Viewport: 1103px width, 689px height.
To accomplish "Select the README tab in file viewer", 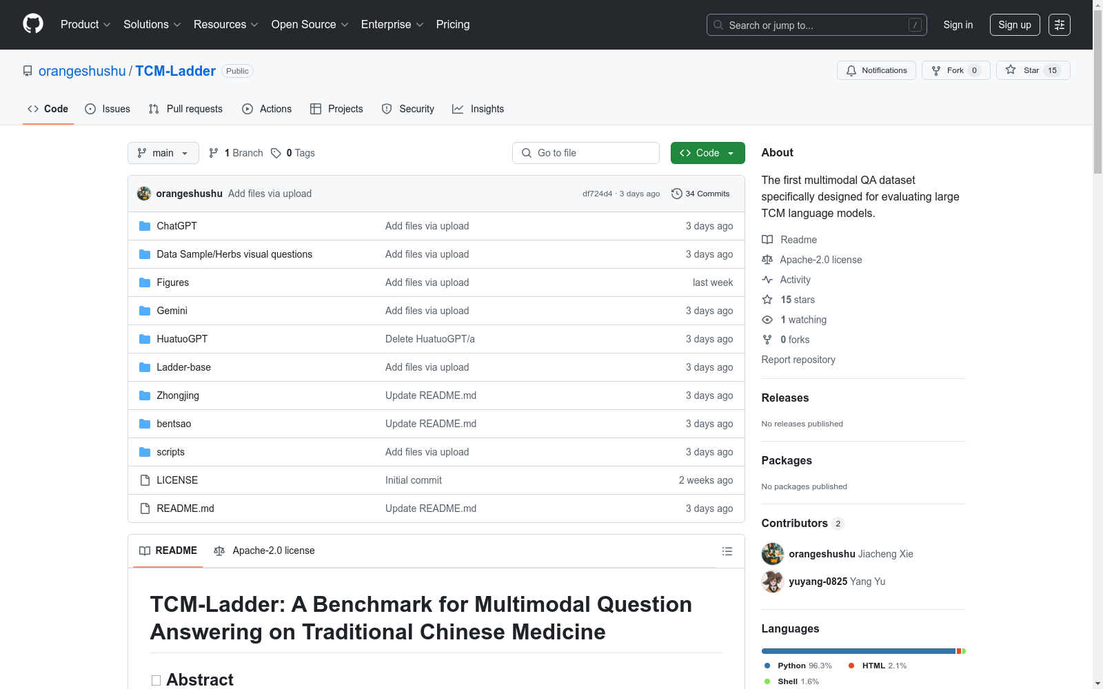I will point(168,551).
